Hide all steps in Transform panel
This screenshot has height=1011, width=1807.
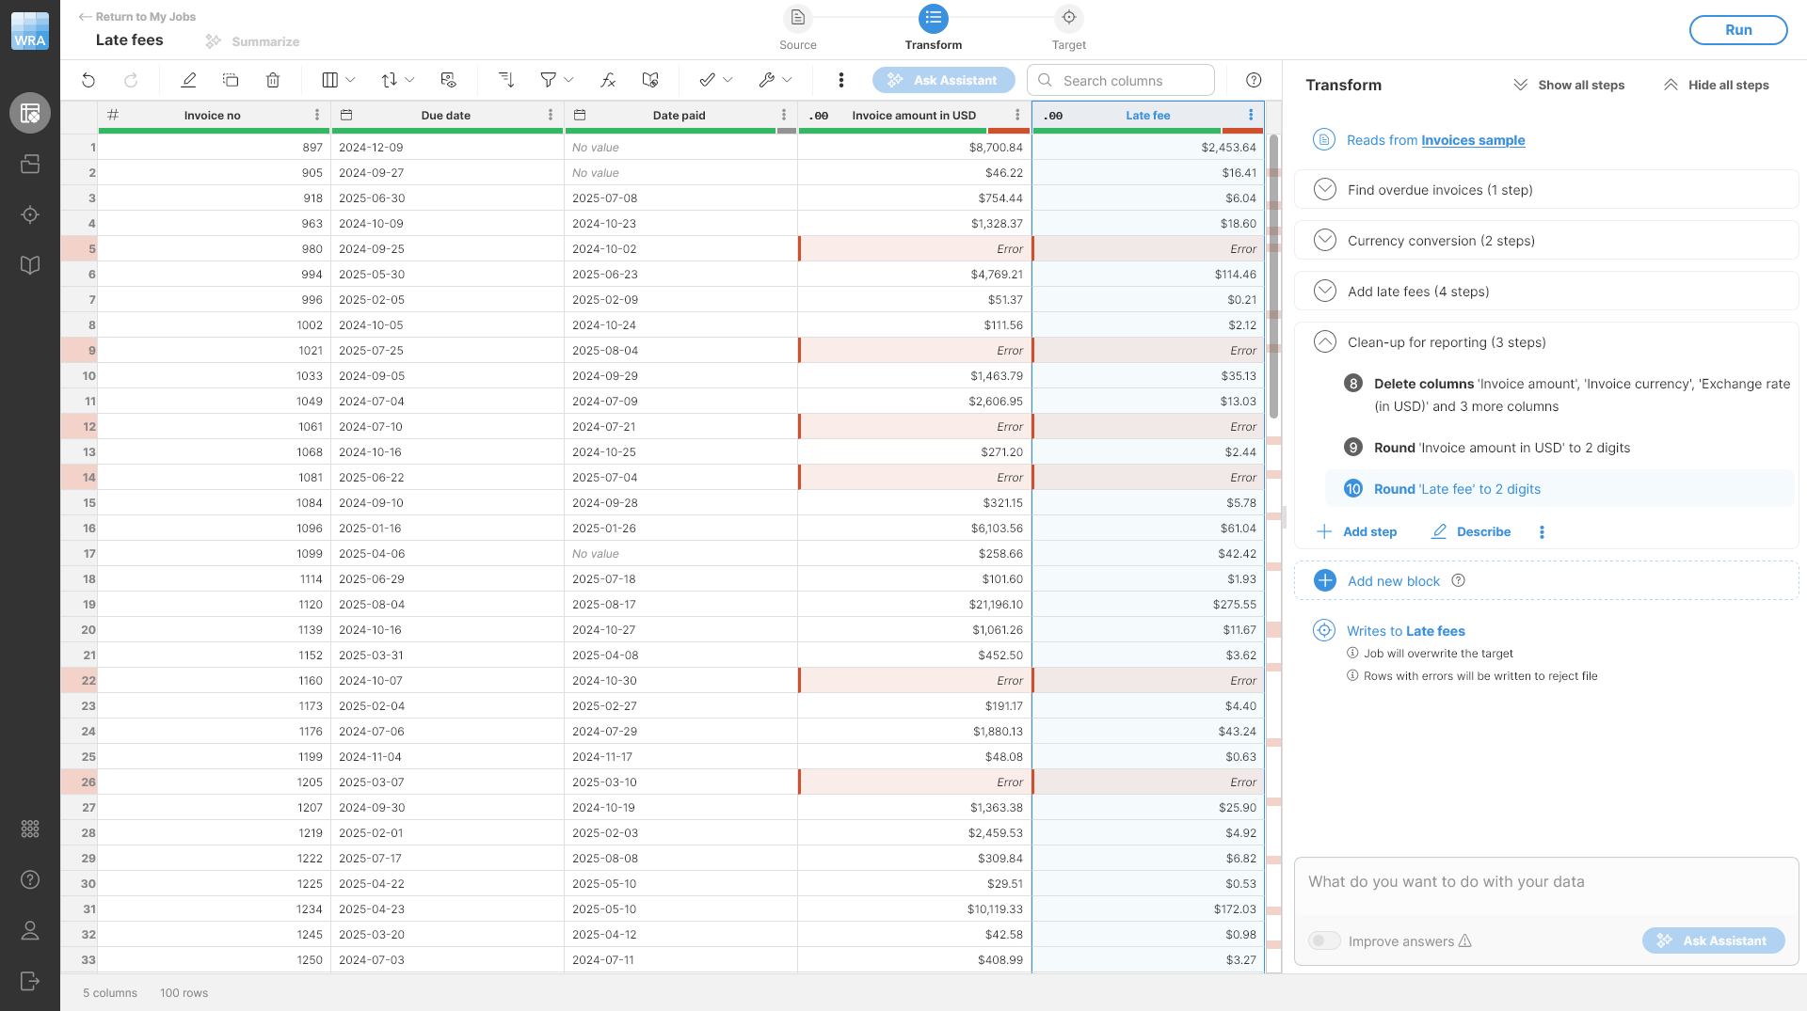click(1716, 85)
